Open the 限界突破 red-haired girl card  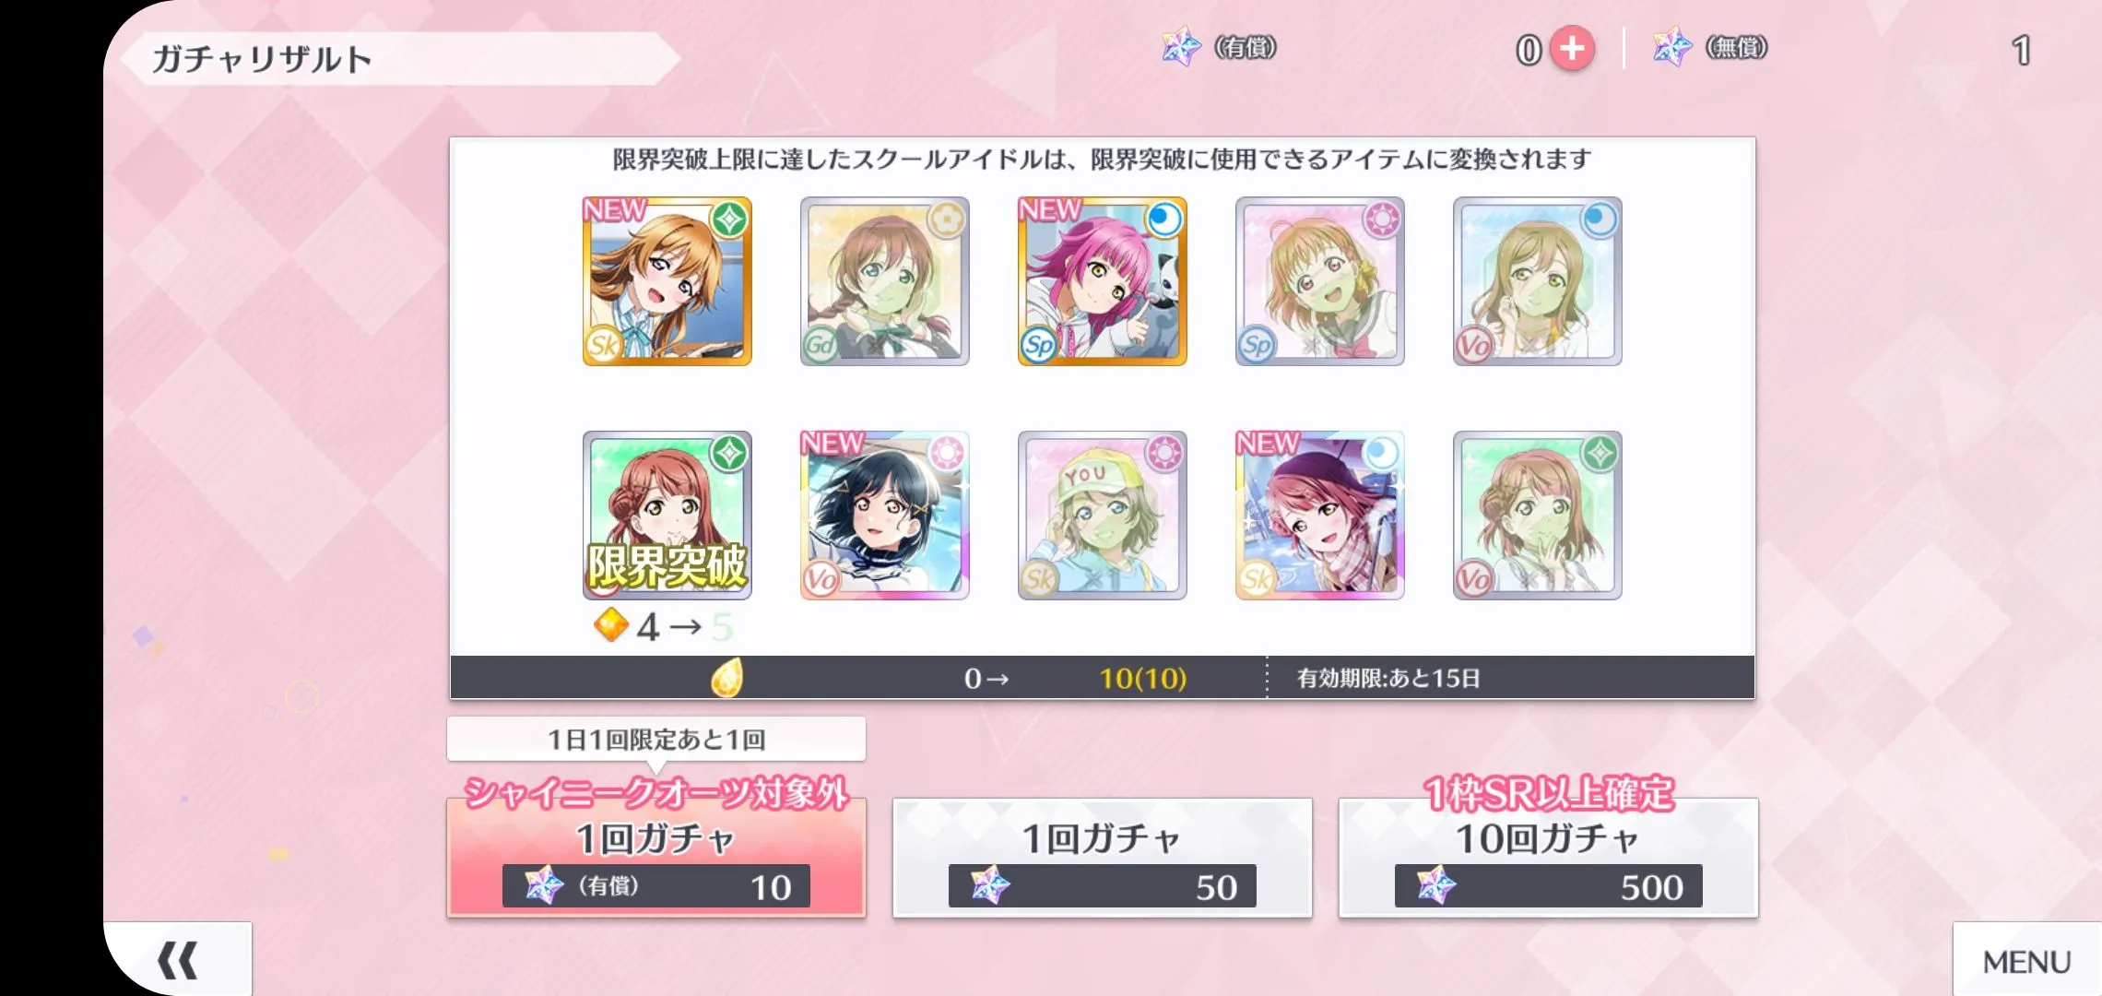667,516
